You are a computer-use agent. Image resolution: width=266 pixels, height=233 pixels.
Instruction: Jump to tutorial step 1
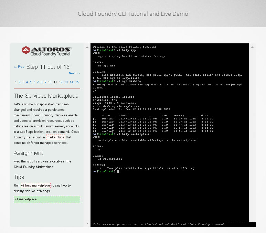pos(16,82)
